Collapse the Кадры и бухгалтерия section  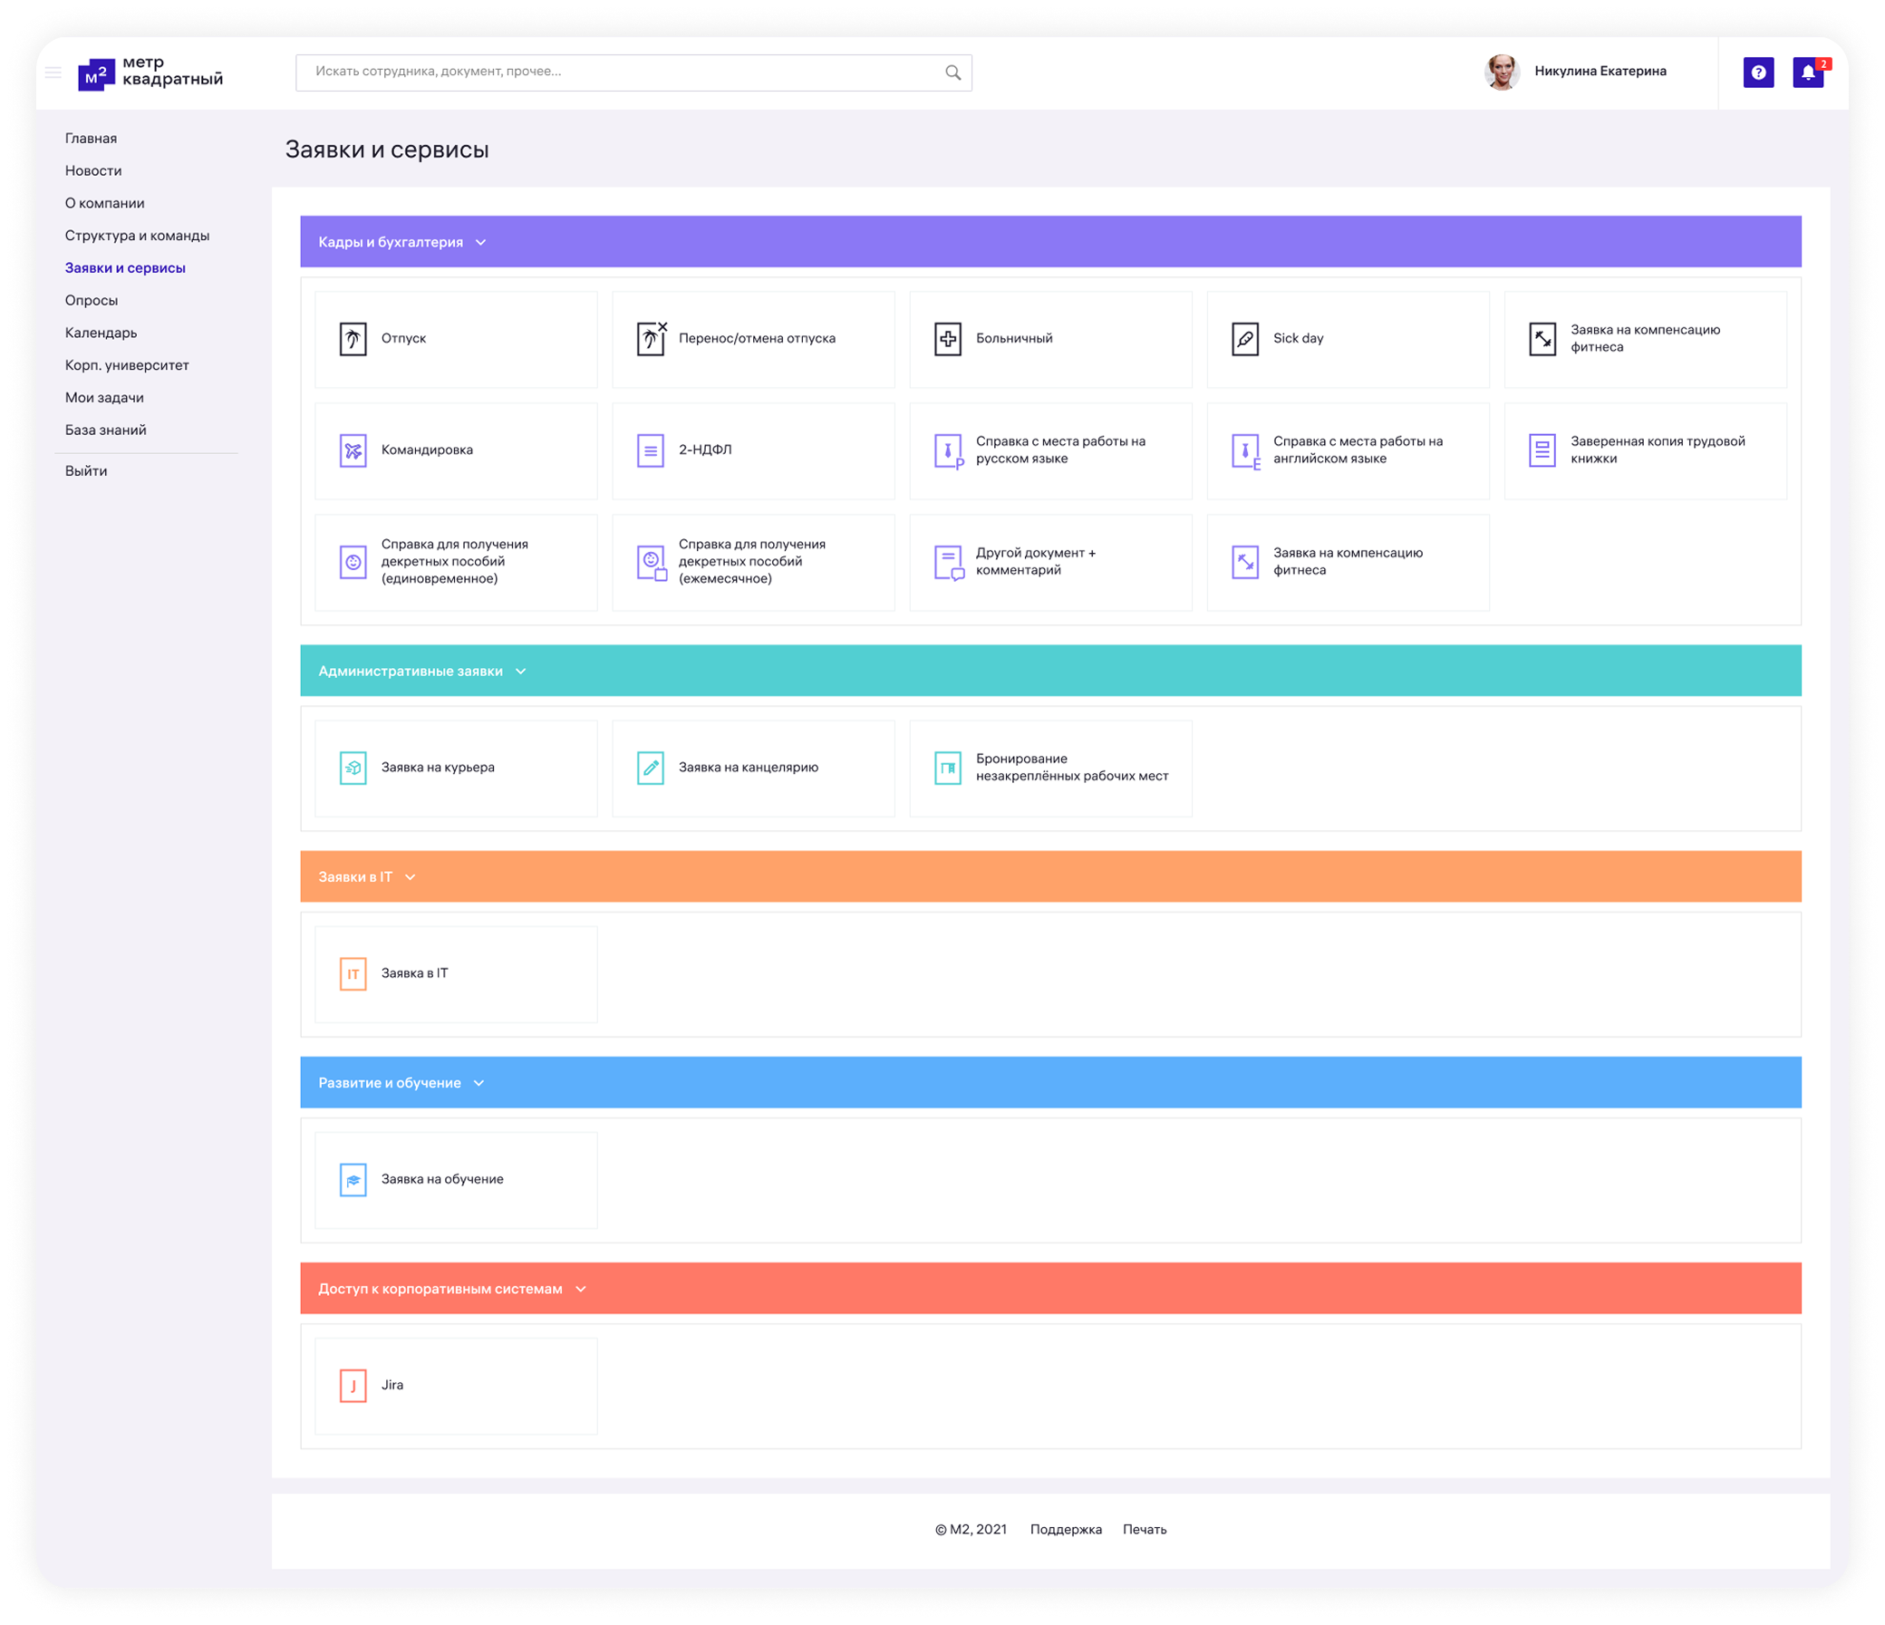(x=481, y=242)
